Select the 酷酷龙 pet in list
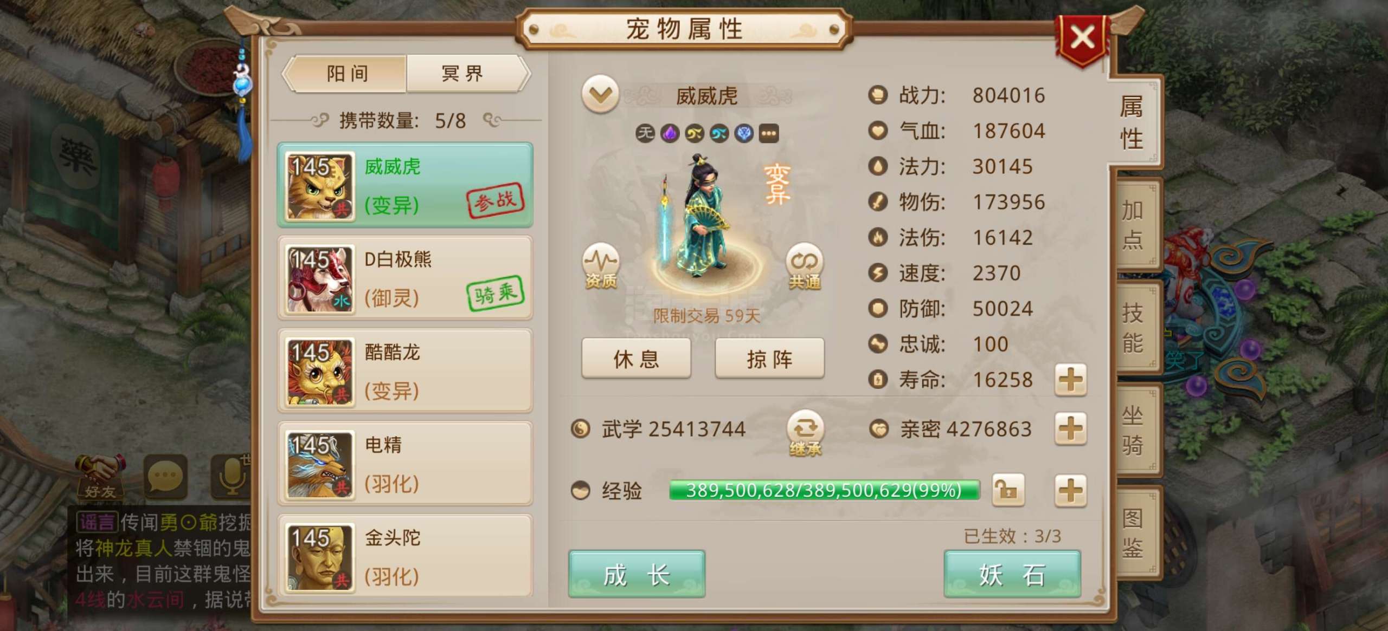 pos(405,371)
